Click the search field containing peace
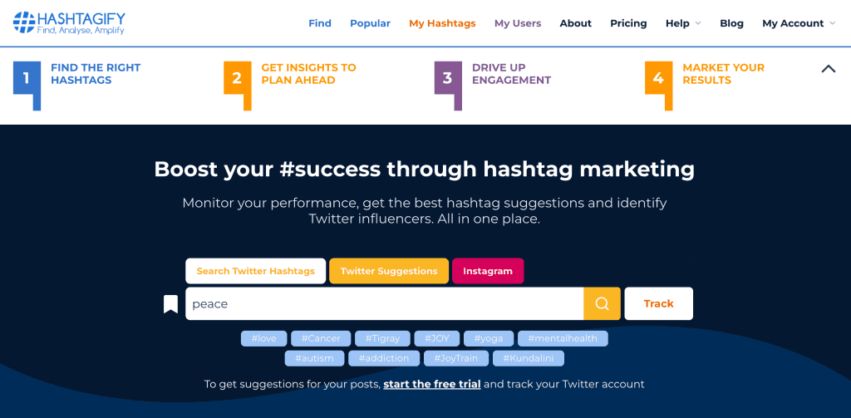 point(384,303)
